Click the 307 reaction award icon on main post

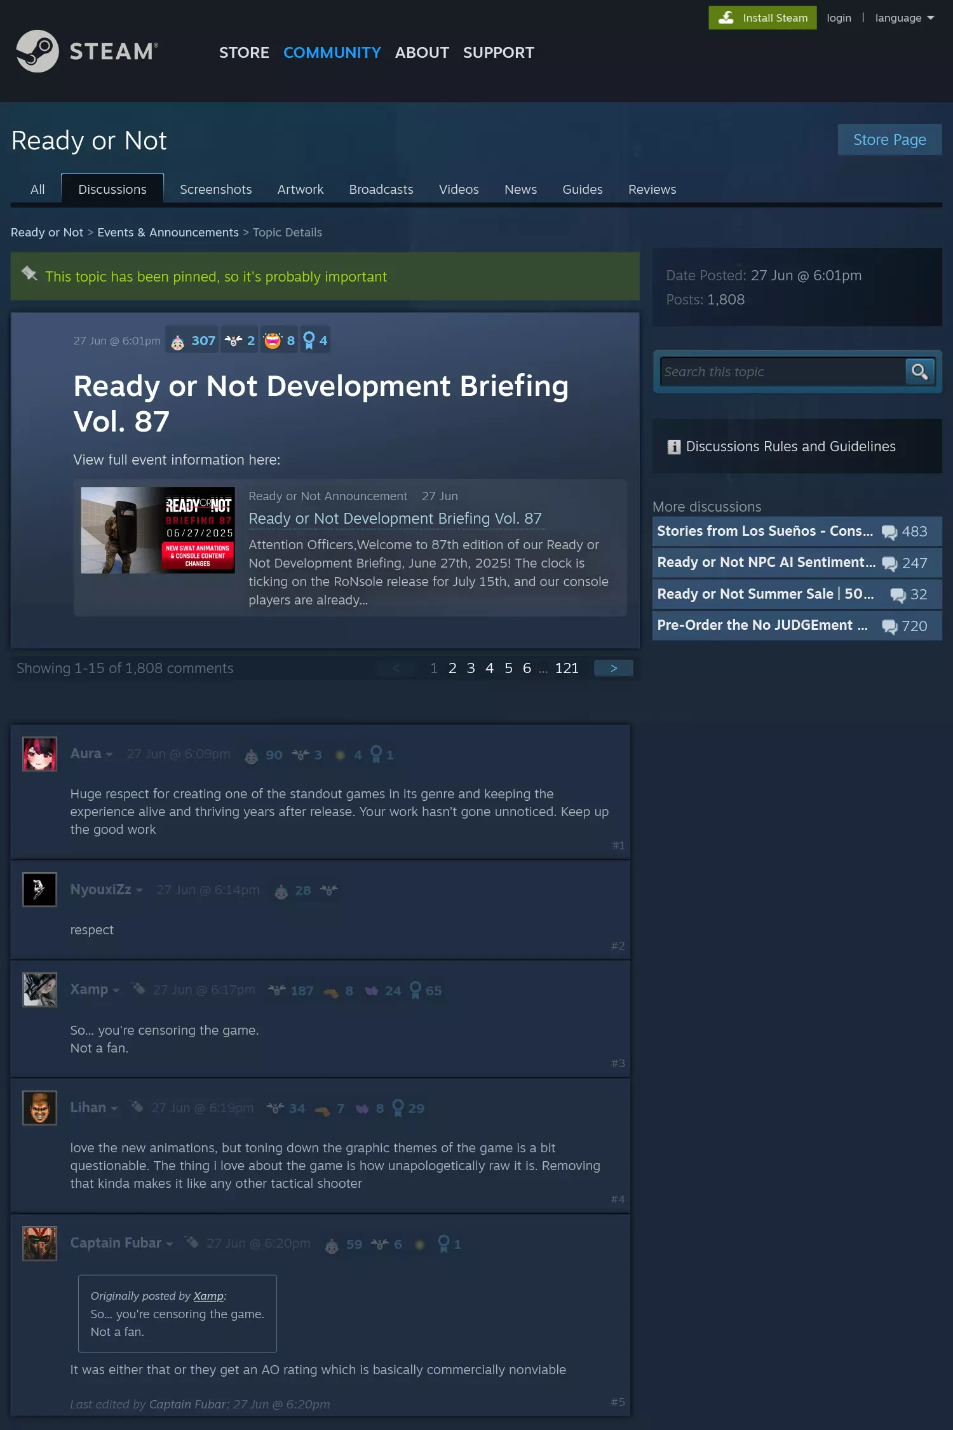pos(178,342)
